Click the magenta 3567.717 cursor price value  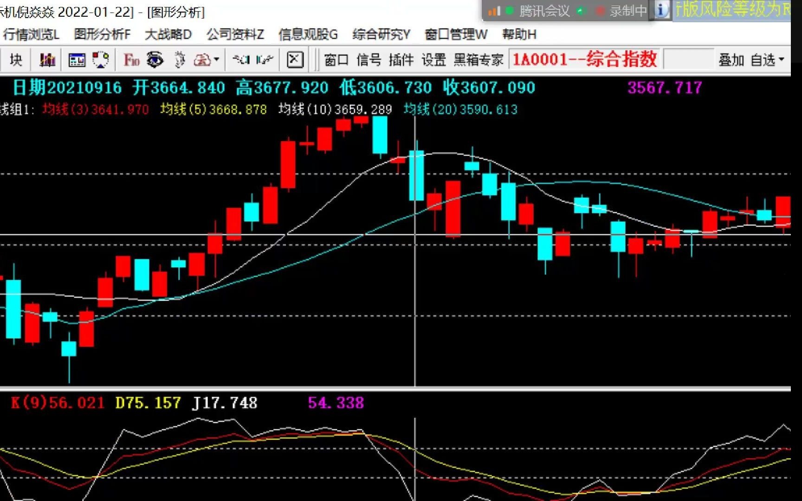coord(665,87)
